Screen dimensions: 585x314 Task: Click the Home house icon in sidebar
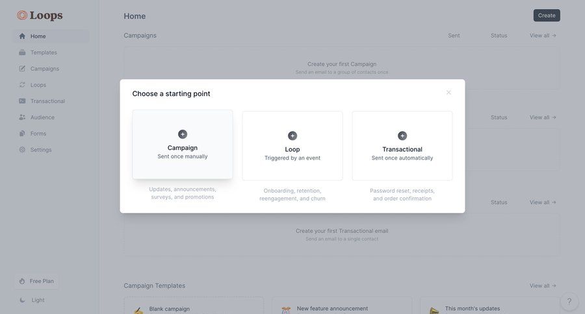pos(22,36)
